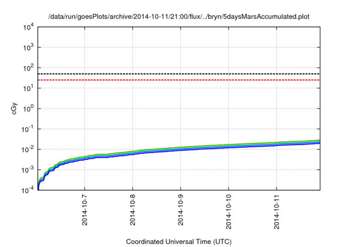The height and width of the screenshot is (247, 353).
Task: Click the red dashed threshold line
Action: click(179, 80)
